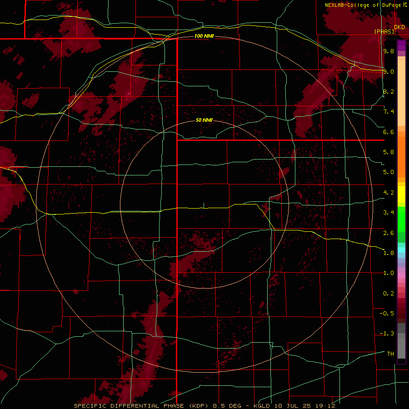Click the DKD label above the color scale
This screenshot has width=409, height=409.
(399, 27)
